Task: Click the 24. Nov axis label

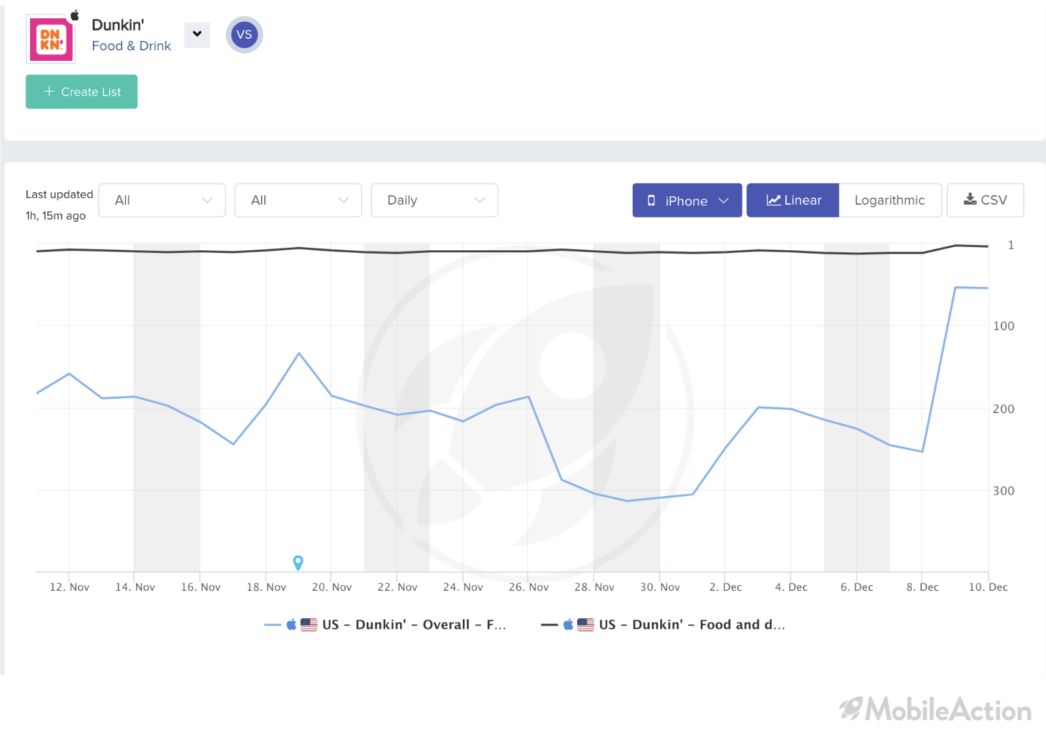Action: tap(463, 587)
